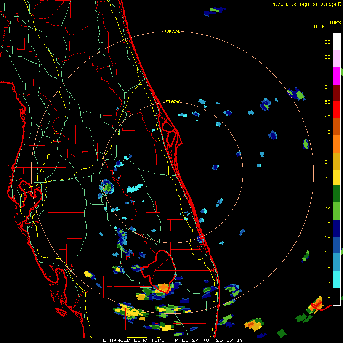343x343 pixels.
Task: Click the yellow swatch beside 30
Action: 337,178
